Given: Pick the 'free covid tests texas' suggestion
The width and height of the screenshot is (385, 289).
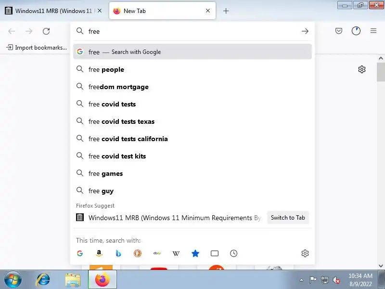Looking at the screenshot, I should (x=192, y=121).
